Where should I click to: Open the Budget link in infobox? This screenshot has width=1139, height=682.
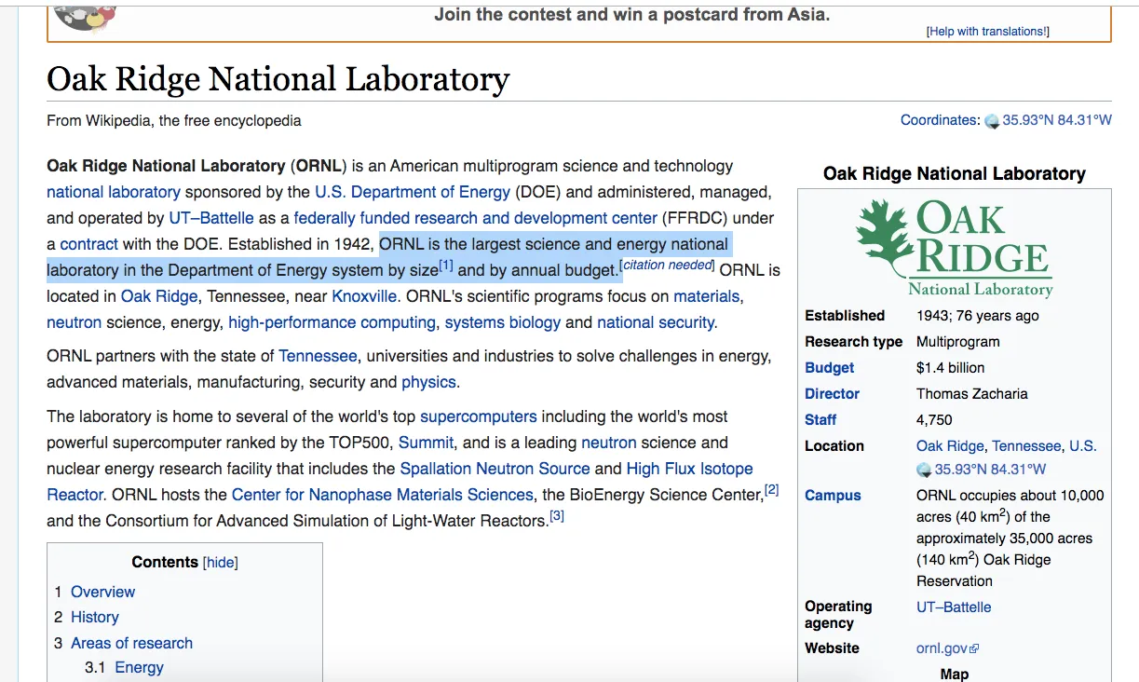[x=830, y=368]
